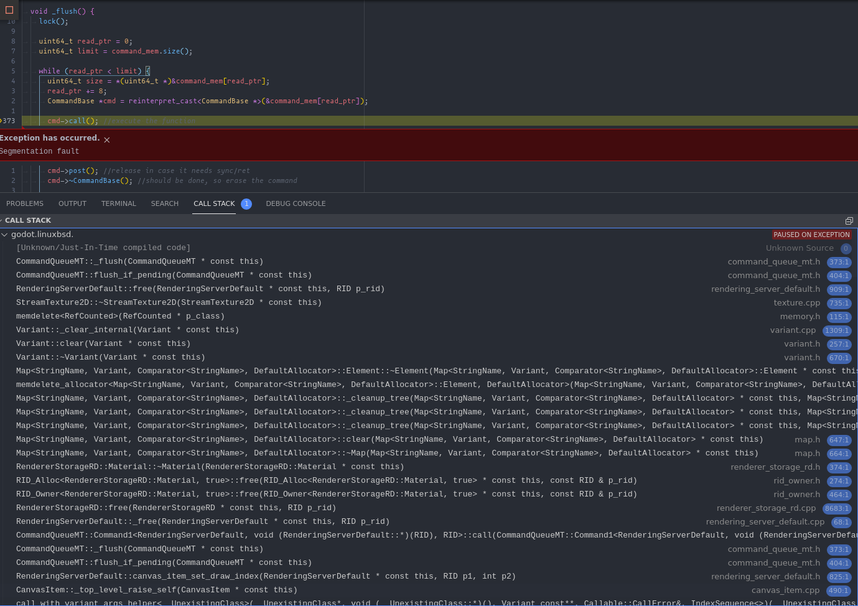Collapse the godot.linuxbsd thread
Screen dimensions: 858x606
pos(5,235)
